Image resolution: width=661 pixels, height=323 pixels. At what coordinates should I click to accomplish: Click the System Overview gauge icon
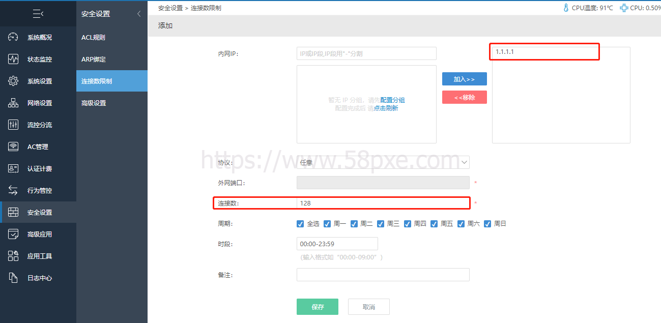click(13, 37)
